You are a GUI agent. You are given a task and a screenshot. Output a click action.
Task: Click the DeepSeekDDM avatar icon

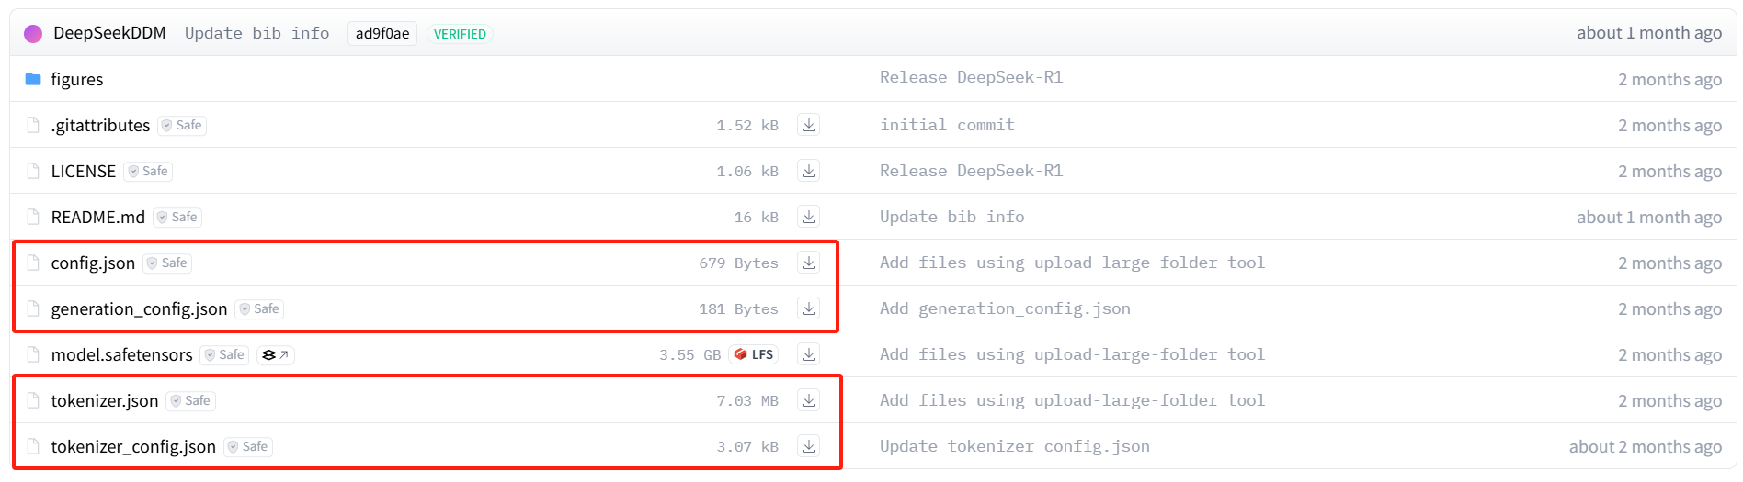[x=33, y=34]
